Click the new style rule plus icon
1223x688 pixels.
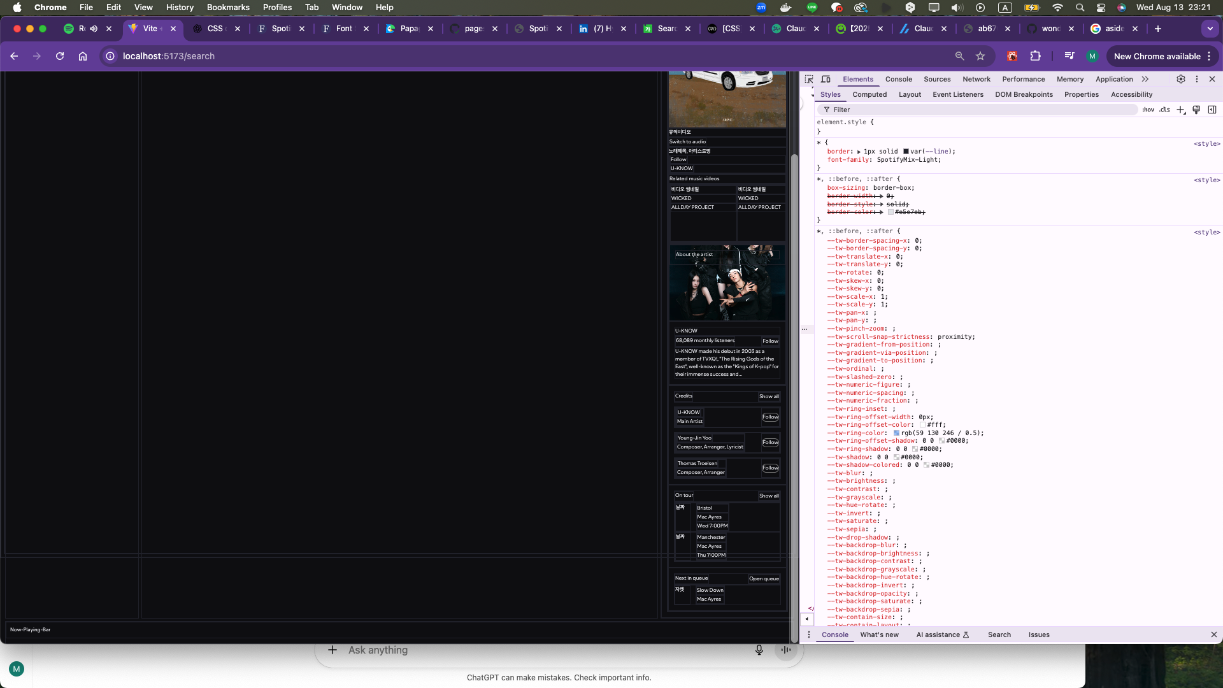click(x=1180, y=110)
